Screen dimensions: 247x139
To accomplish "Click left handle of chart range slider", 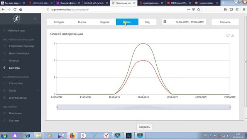I will click(57, 107).
